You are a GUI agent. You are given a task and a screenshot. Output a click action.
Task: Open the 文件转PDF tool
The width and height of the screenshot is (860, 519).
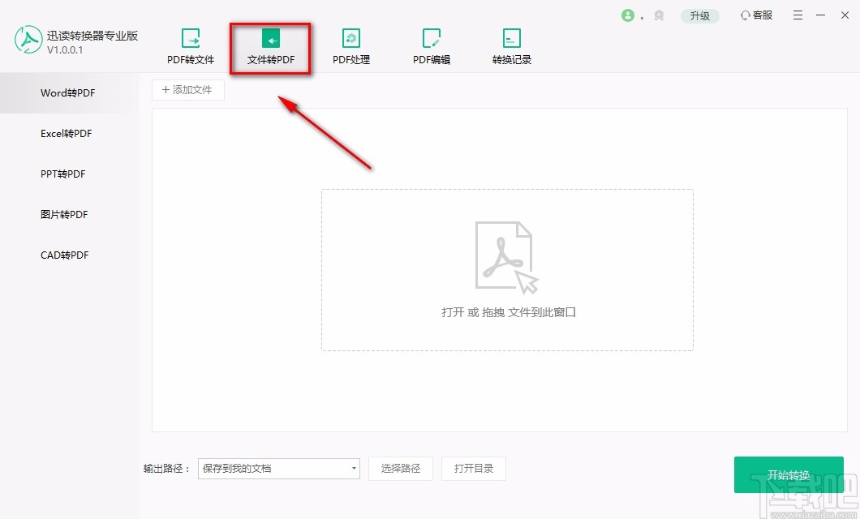(270, 45)
